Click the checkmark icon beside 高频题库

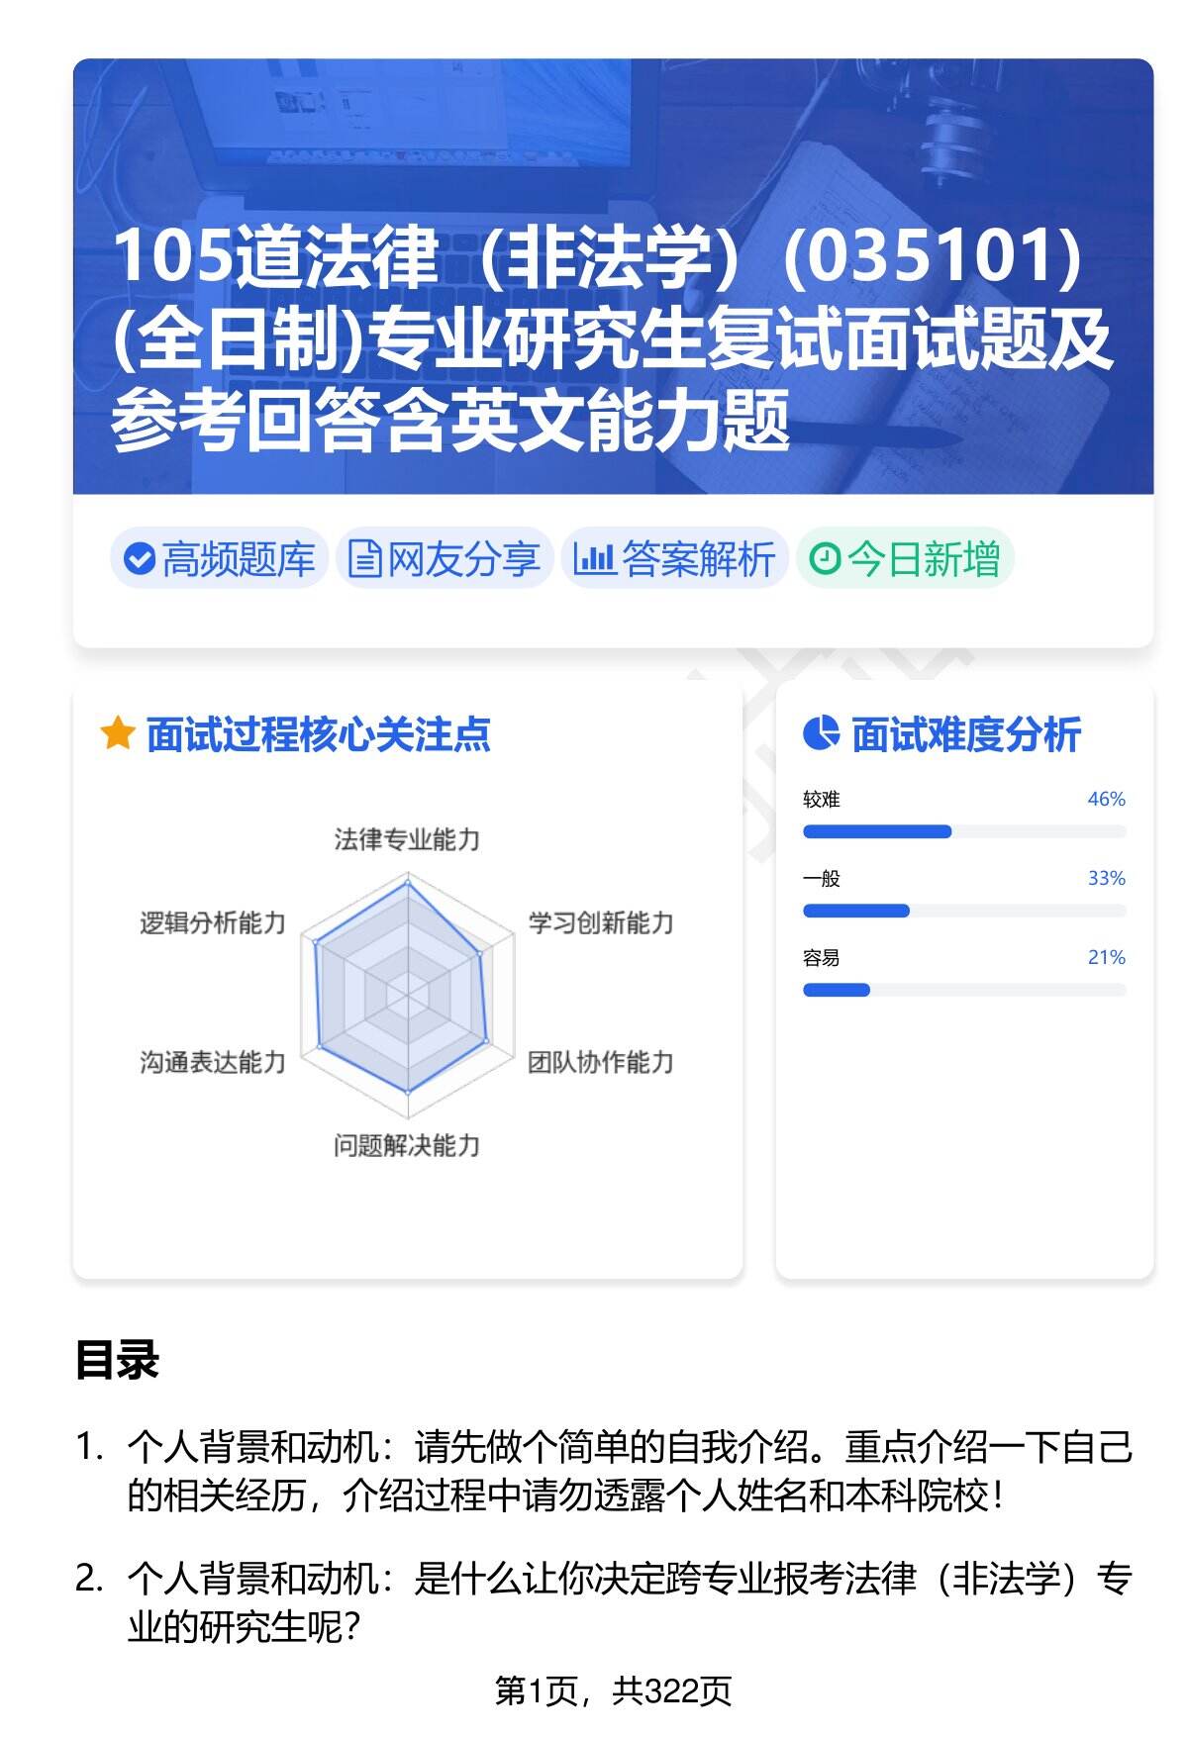[140, 559]
